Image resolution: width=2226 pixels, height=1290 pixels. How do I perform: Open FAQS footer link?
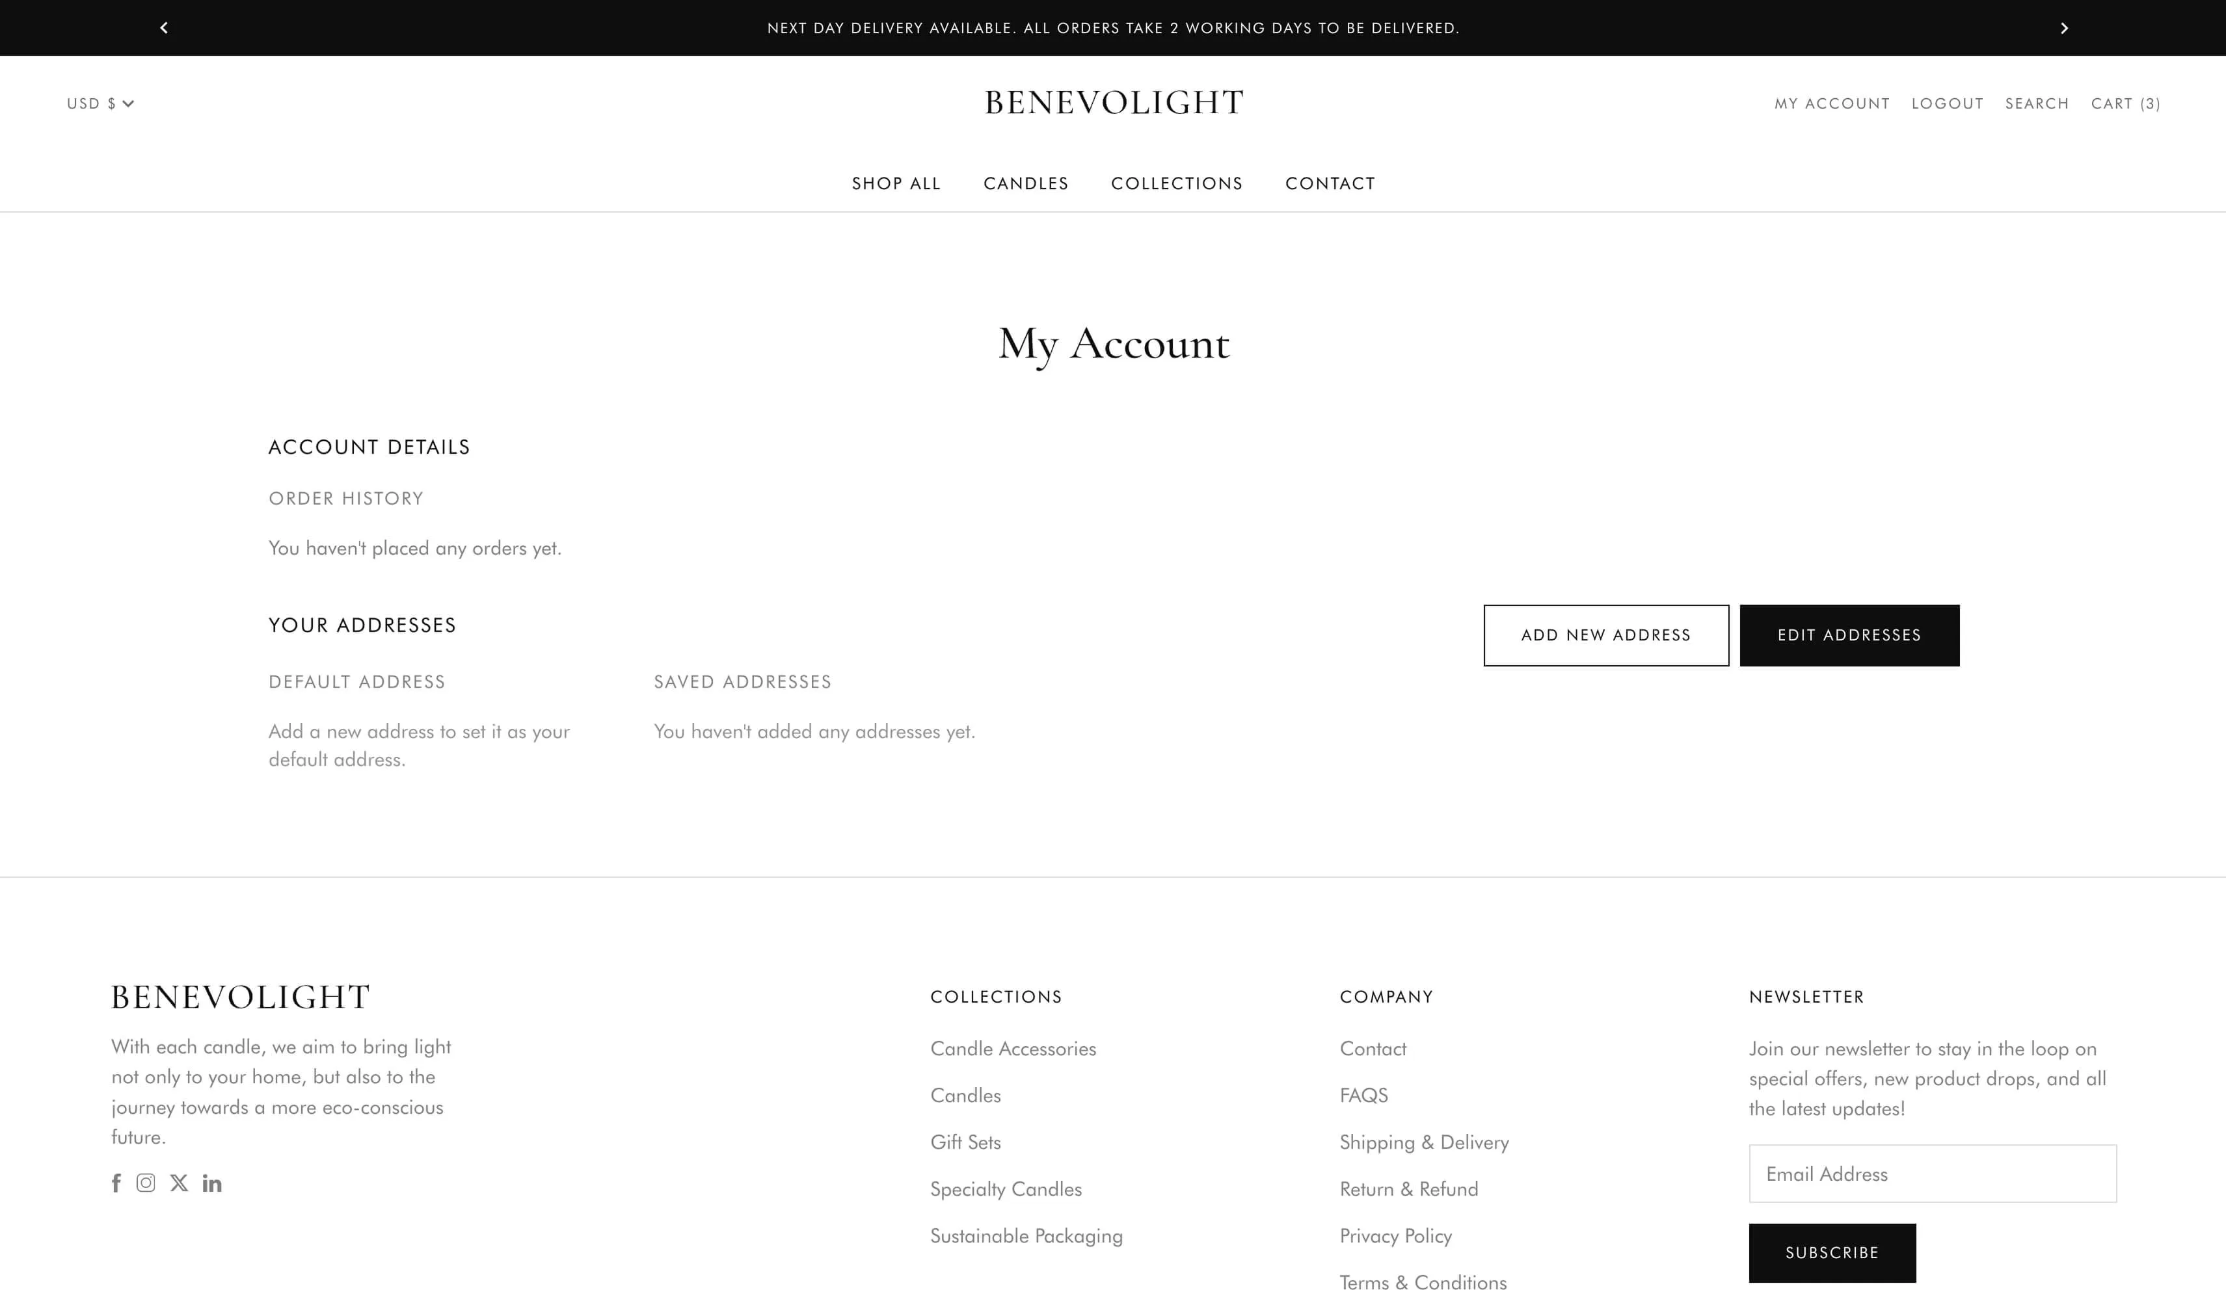tap(1364, 1096)
